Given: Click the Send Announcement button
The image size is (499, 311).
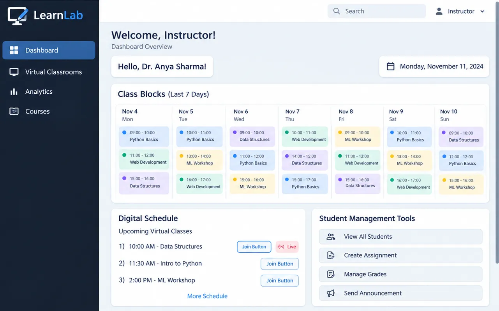Looking at the screenshot, I should [400, 293].
